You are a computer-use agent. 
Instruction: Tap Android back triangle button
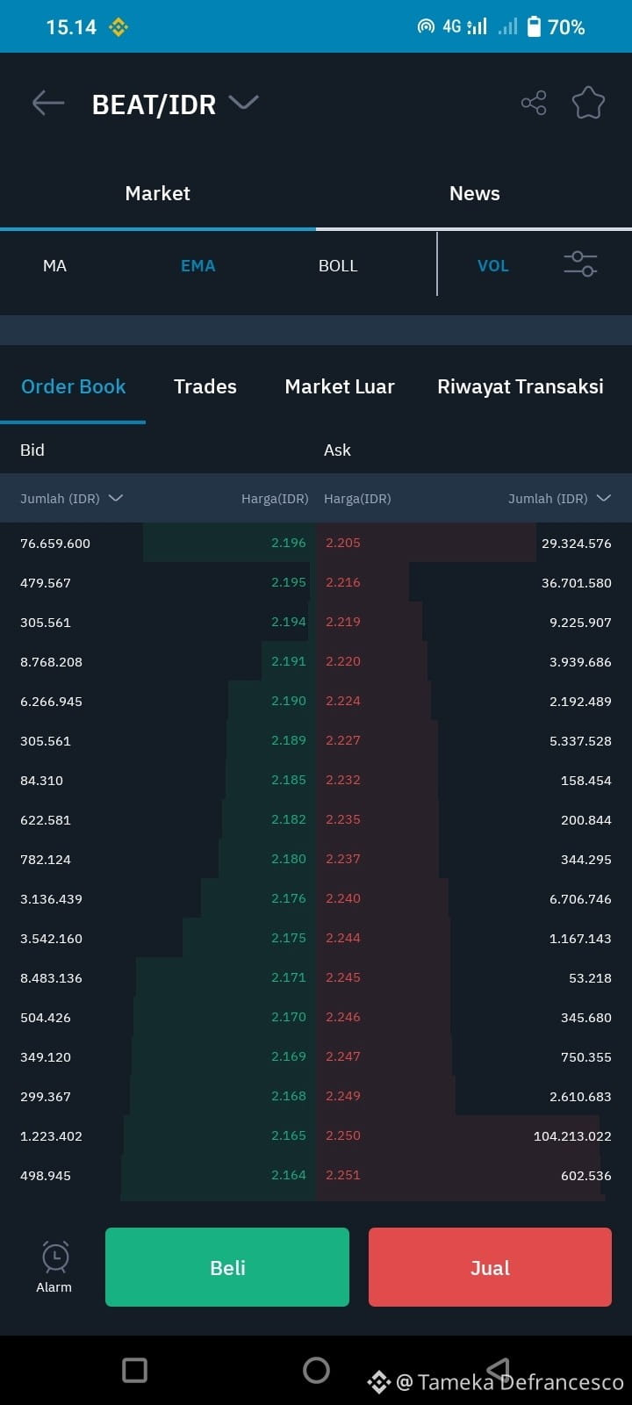pos(499,1369)
